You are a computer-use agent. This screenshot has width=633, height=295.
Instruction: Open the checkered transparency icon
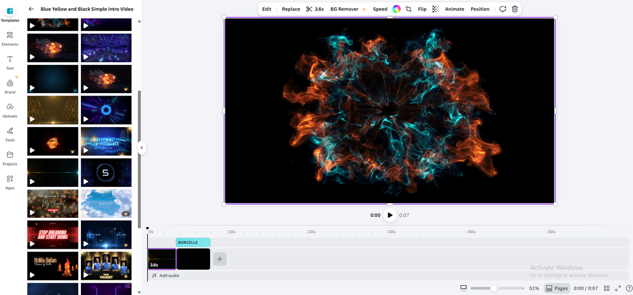pos(435,9)
